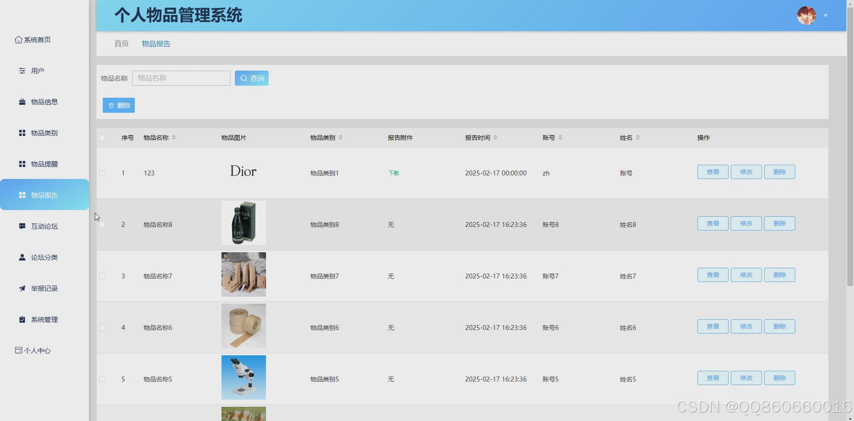Click the magnifier icon in 查询 button
The height and width of the screenshot is (421, 854).
244,78
